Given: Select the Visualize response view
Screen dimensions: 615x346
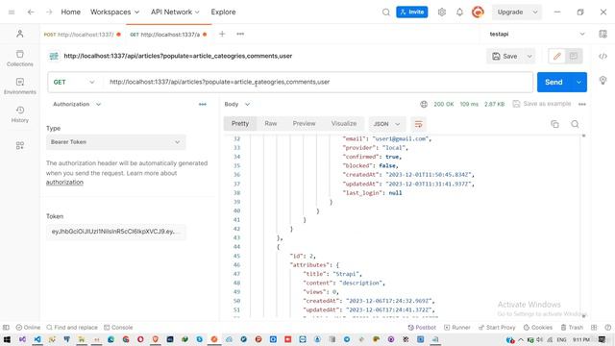Looking at the screenshot, I should [344, 124].
